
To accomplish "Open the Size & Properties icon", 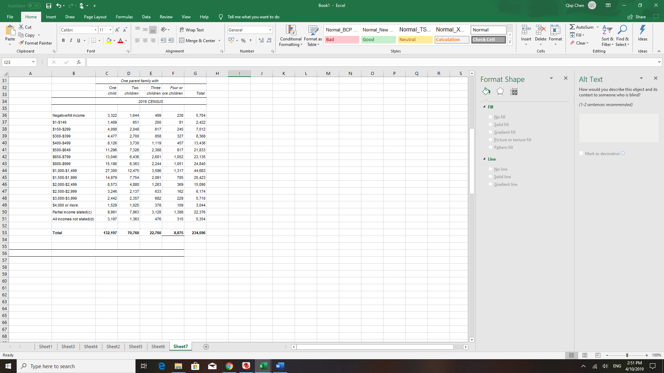I will click(514, 92).
